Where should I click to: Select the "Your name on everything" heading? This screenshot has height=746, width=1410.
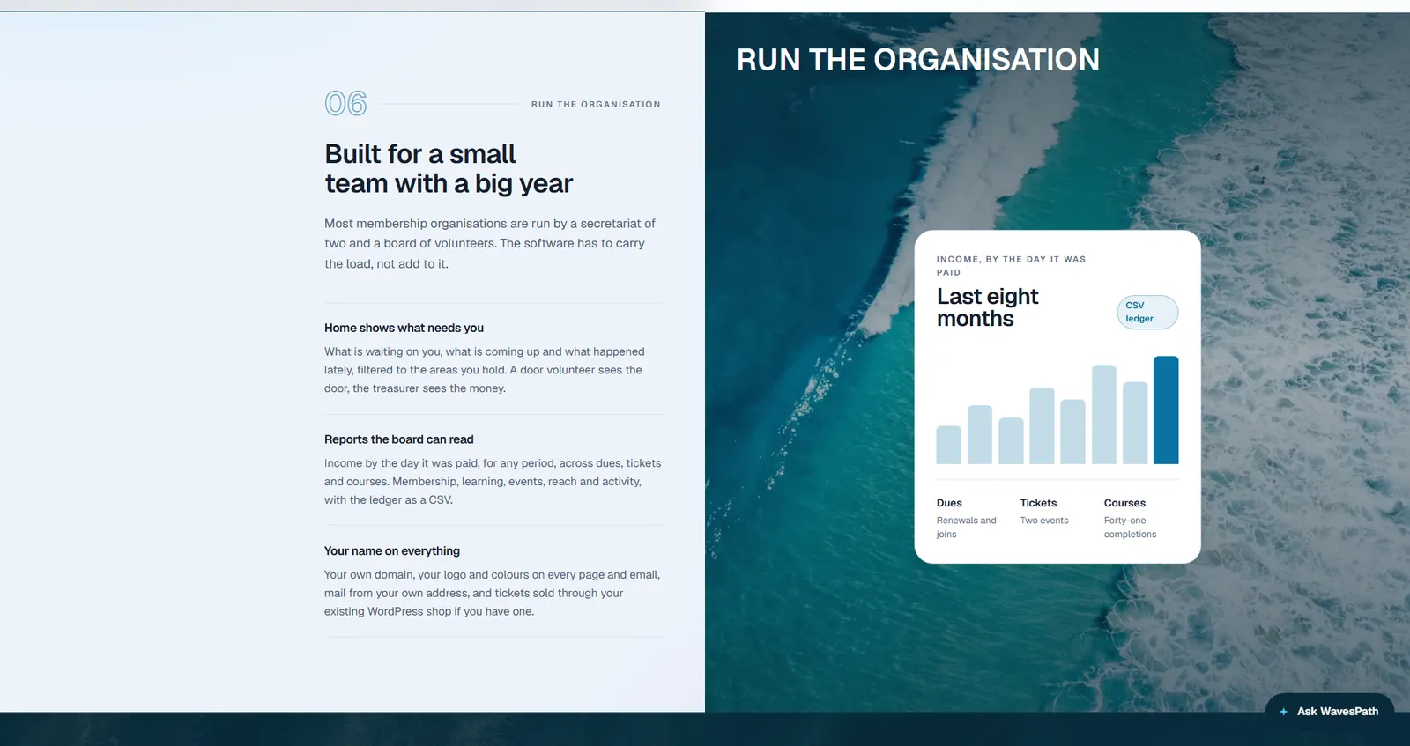click(392, 550)
